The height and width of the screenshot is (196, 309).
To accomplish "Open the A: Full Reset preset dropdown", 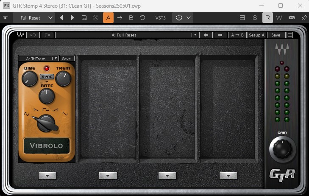I will [126, 35].
